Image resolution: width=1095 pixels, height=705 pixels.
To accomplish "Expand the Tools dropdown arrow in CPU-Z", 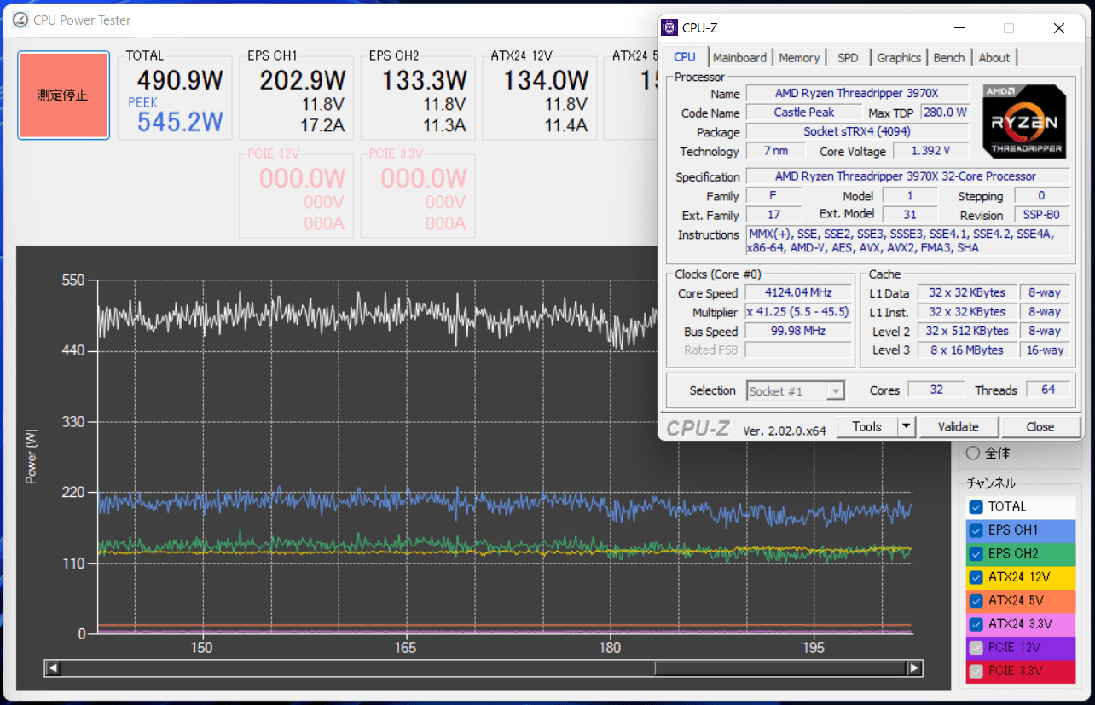I will click(x=906, y=426).
